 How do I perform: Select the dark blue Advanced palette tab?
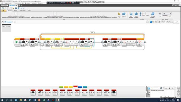click(80, 87)
